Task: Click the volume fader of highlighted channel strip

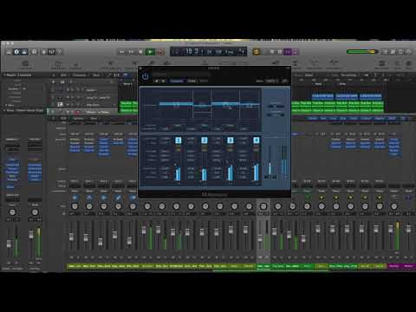Action: pos(260,238)
